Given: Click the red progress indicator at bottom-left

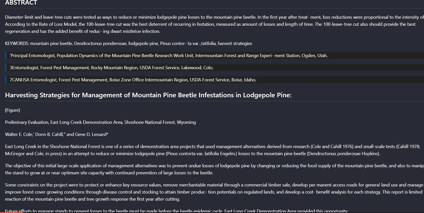Looking at the screenshot, I should pyautogui.click(x=11, y=212).
